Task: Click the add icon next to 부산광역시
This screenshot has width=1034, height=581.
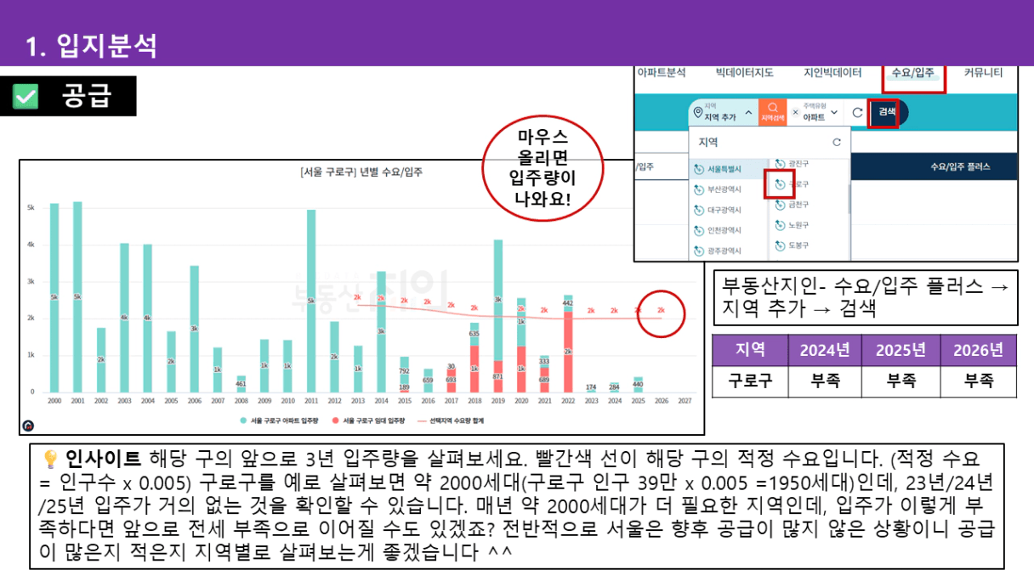Action: (699, 189)
